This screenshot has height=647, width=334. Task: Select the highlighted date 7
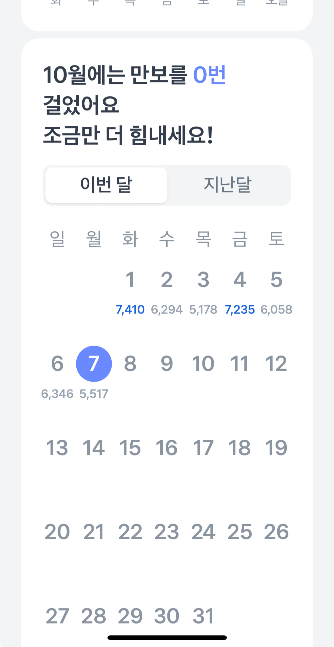94,364
